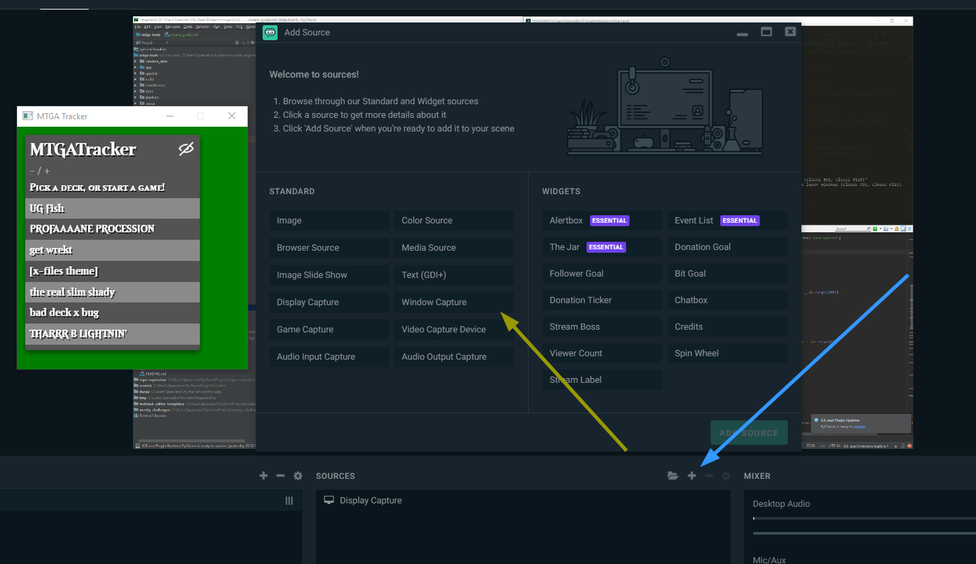
Task: Choose the Image source
Action: (x=329, y=221)
